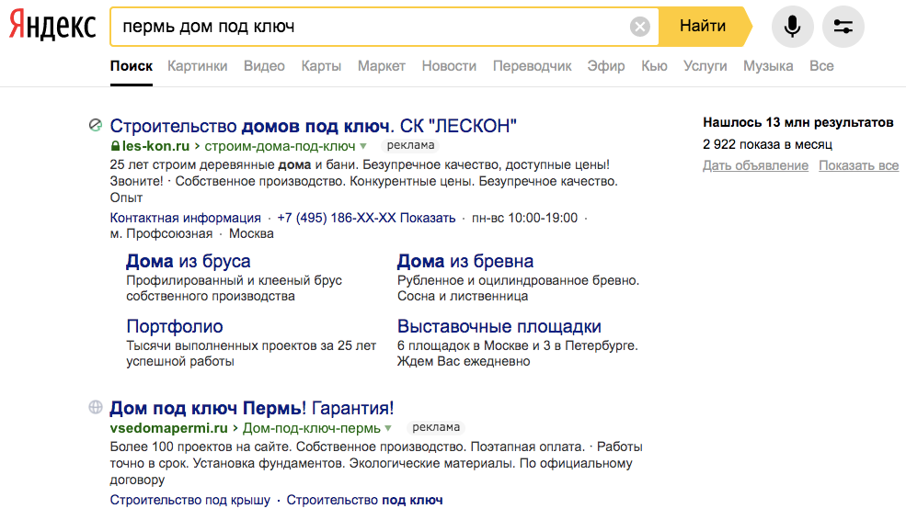Viewport: 906px width, 520px height.
Task: Expand dropdown arrow next to Дом-под-ключ-пермь
Action: point(388,428)
